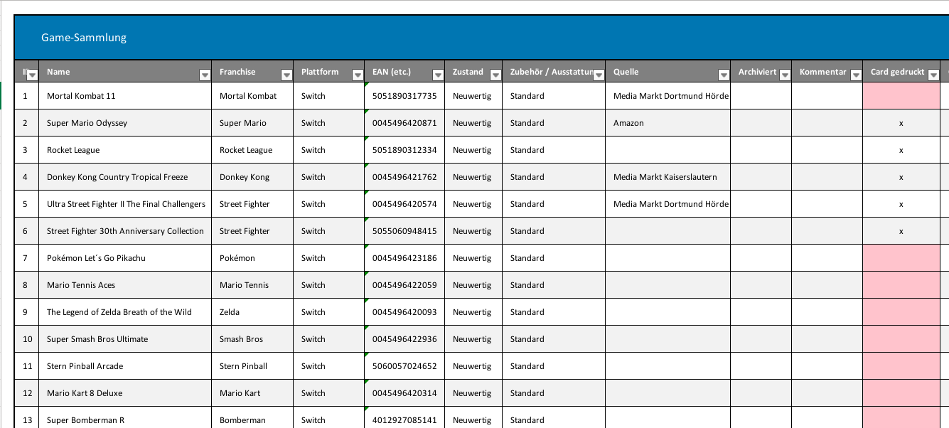The height and width of the screenshot is (428, 949).
Task: Click the x in Super Mario Odyssey row
Action: [901, 123]
